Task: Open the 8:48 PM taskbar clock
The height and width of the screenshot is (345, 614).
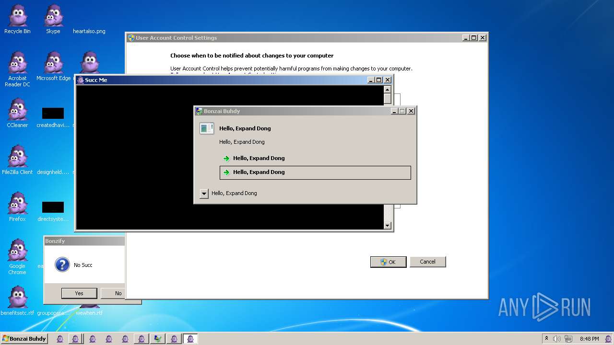Action: (589, 339)
